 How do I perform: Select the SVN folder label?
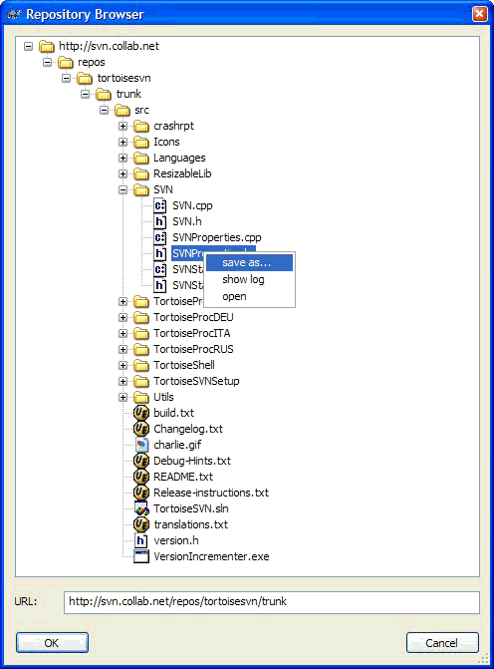[163, 189]
